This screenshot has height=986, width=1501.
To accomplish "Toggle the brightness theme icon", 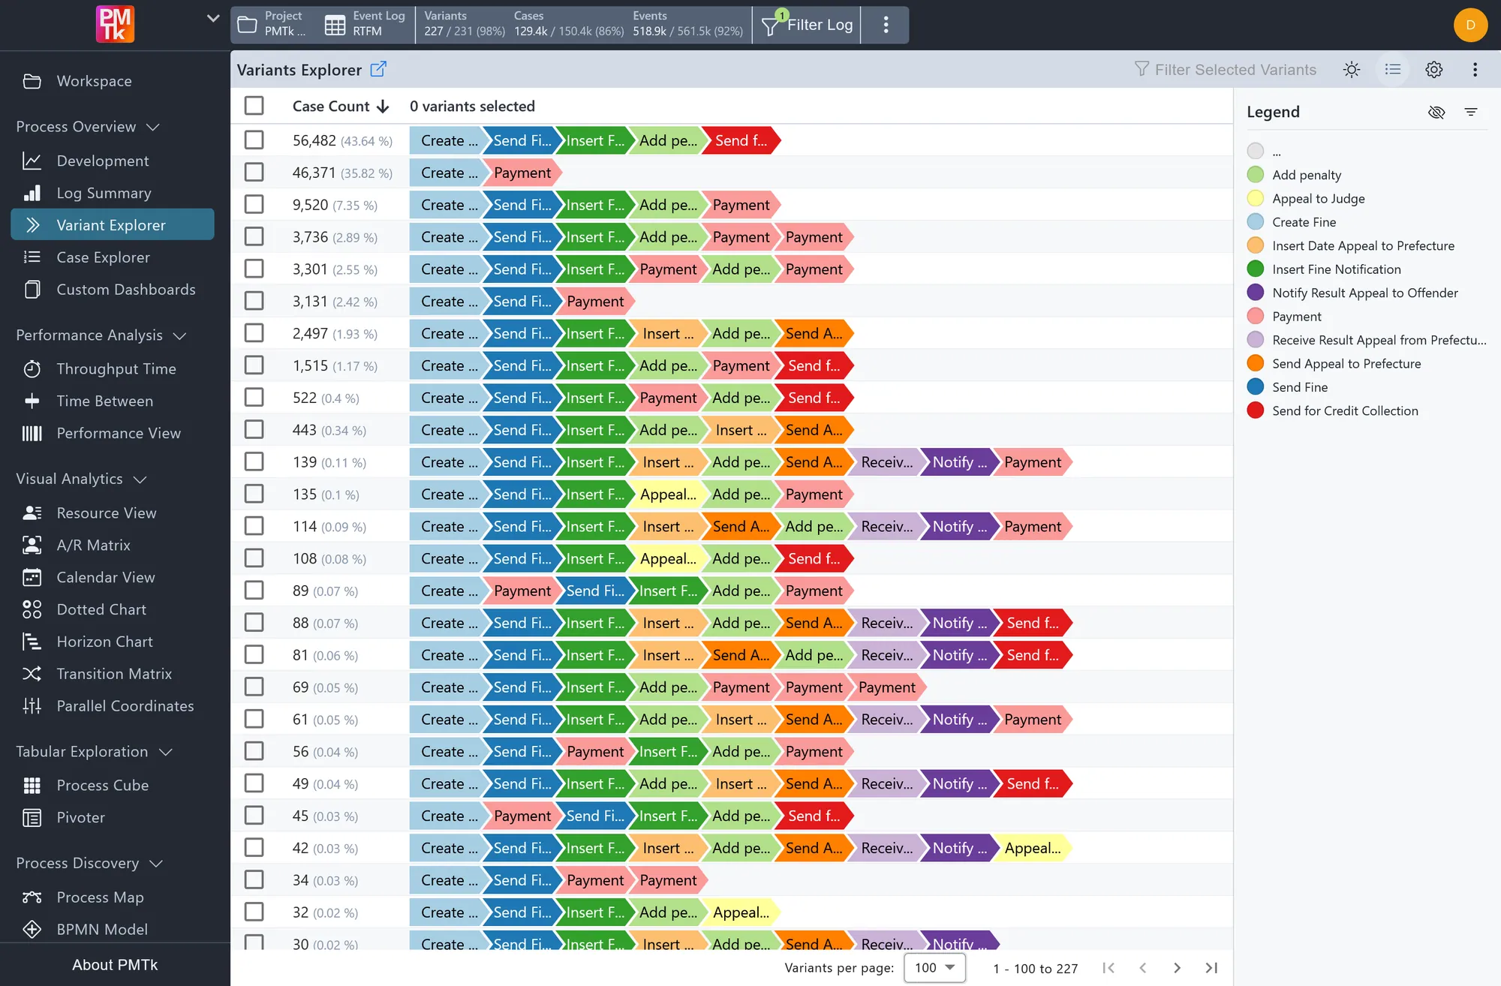I will point(1352,70).
